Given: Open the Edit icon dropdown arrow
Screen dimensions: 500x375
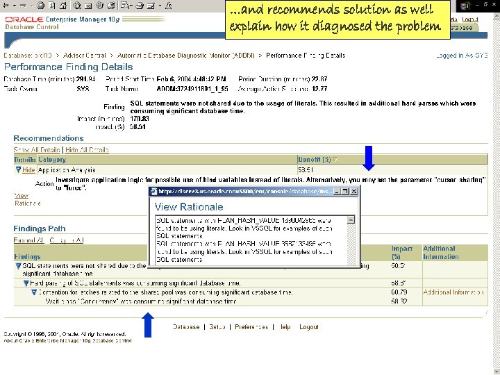Looking at the screenshot, I should tap(160, 6).
